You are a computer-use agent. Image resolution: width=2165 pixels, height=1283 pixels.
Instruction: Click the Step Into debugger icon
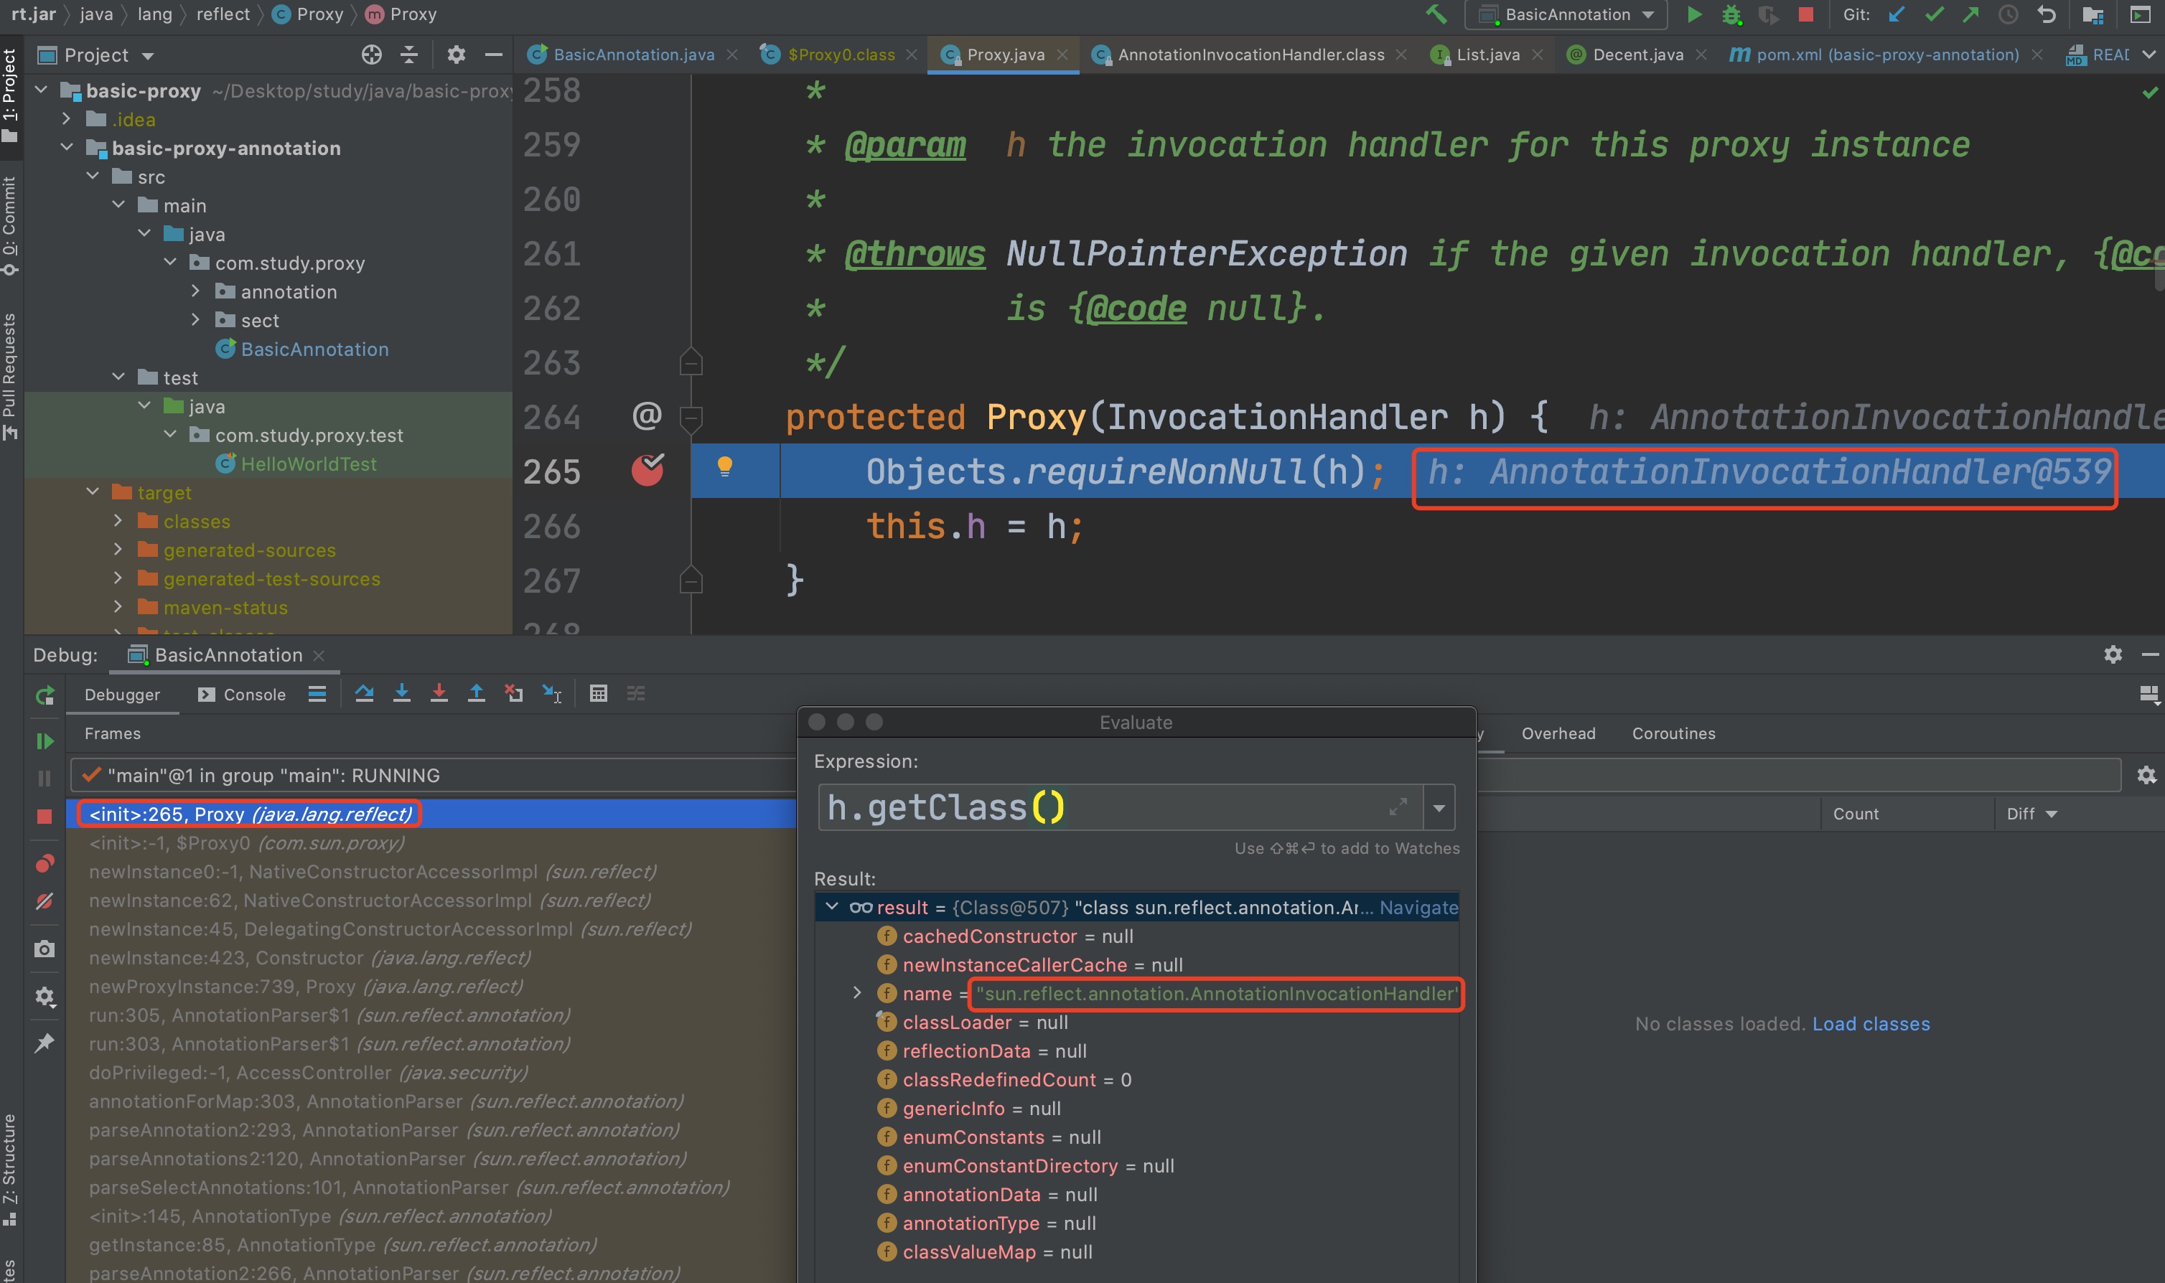[402, 693]
